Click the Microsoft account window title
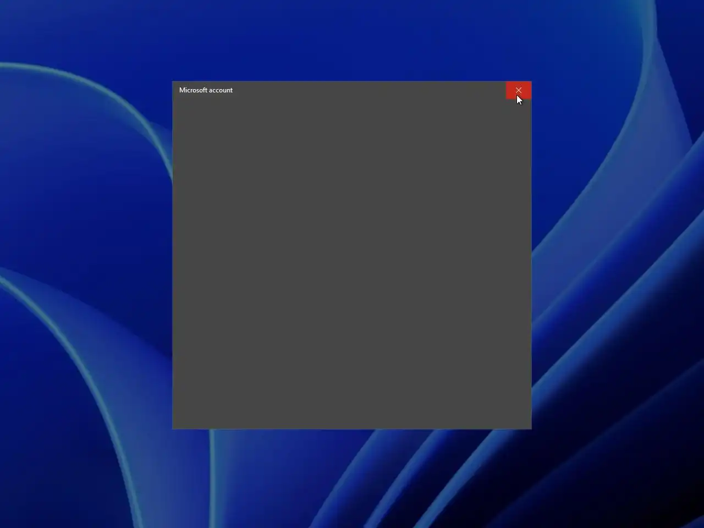Screen dimensions: 704x528 click(206, 90)
